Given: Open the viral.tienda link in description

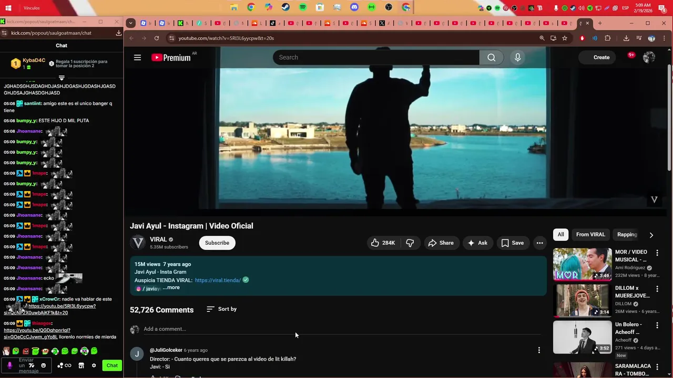Looking at the screenshot, I should tap(218, 280).
